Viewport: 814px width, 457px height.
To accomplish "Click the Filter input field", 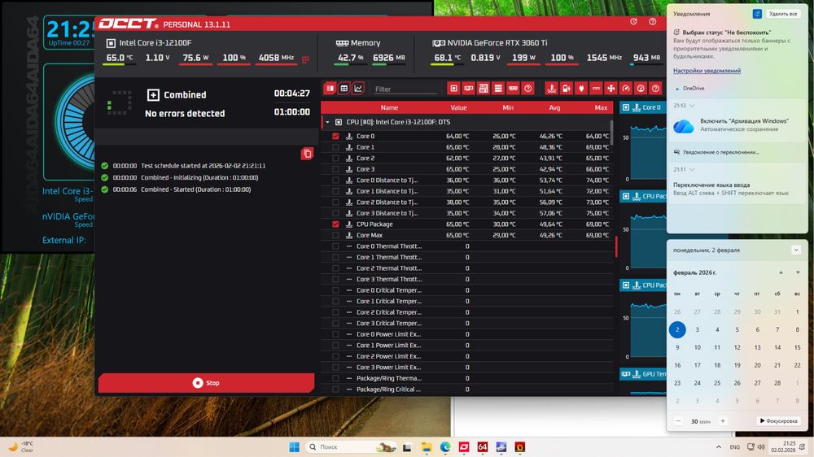I will pyautogui.click(x=405, y=89).
